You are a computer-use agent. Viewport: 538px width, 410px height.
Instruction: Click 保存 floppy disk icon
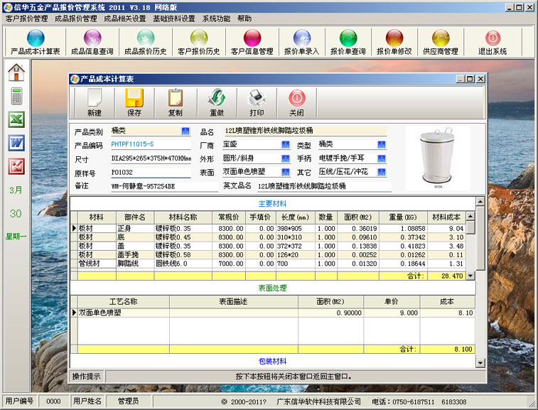(134, 102)
